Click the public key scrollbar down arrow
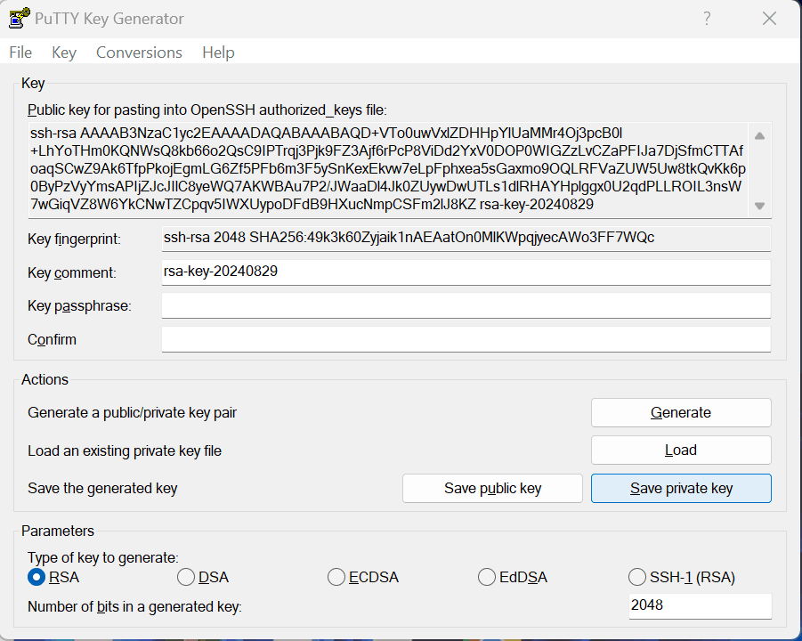Screen dimensions: 802x641 tap(759, 206)
